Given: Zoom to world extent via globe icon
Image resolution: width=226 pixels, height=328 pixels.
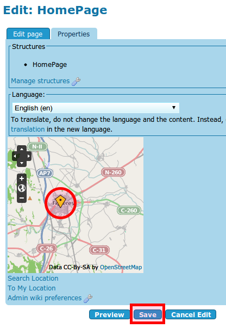Looking at the screenshot, I should tap(22, 188).
